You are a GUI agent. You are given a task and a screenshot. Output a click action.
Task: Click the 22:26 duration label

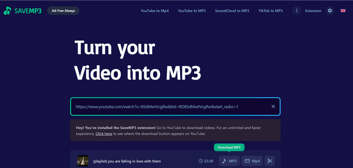tap(206, 161)
